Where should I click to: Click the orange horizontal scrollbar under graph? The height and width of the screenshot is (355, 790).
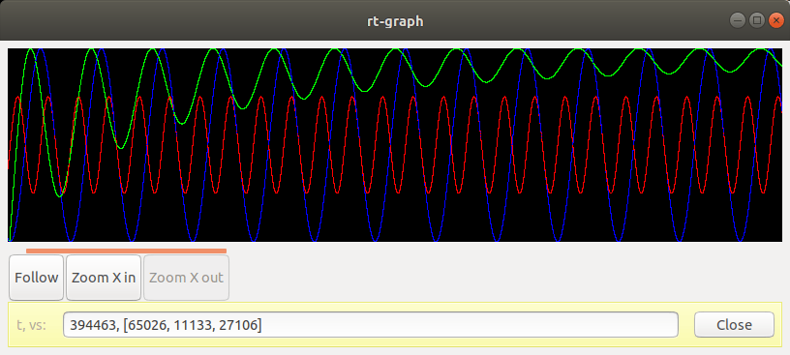click(126, 251)
